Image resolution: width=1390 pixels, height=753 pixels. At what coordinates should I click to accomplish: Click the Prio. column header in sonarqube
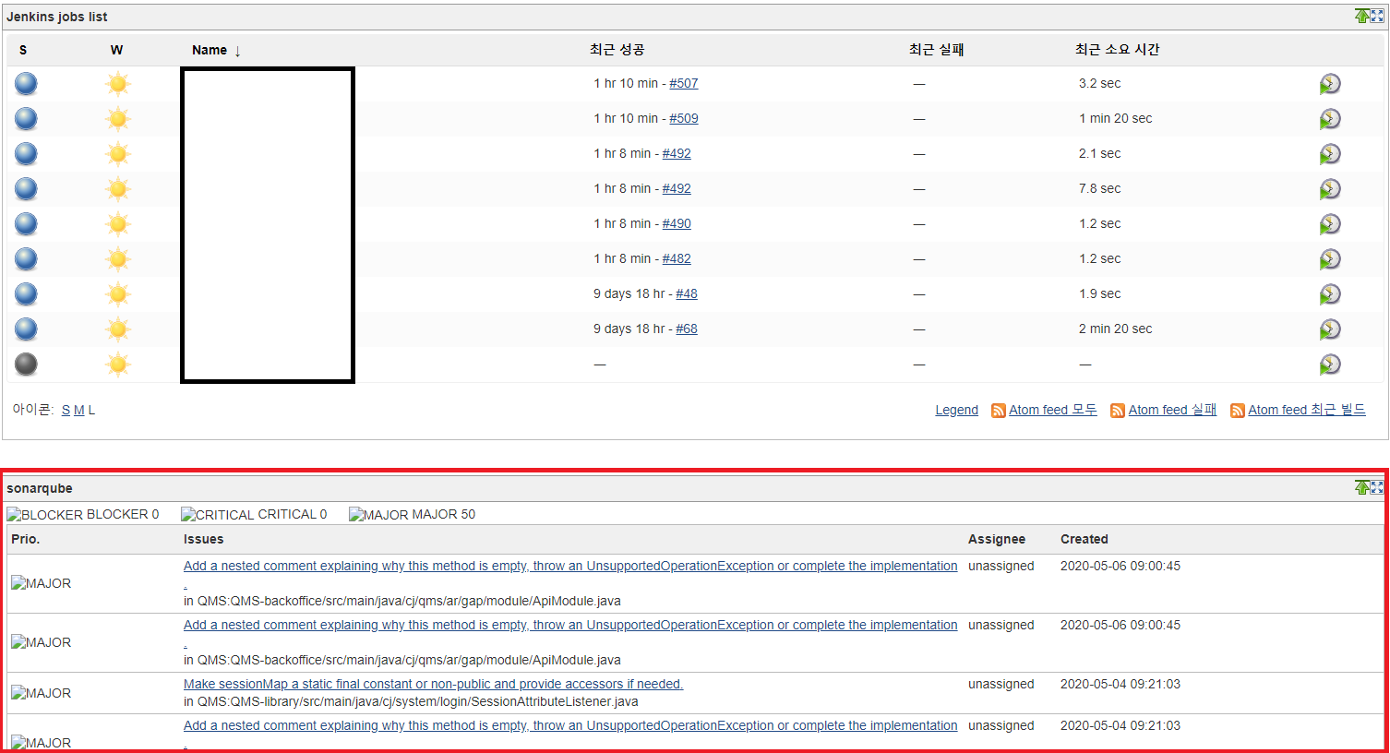point(25,539)
